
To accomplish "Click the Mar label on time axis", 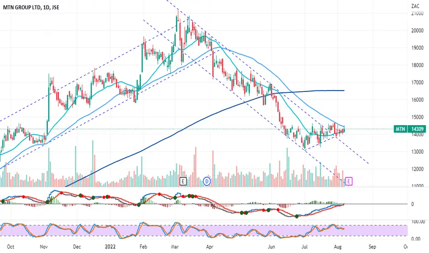I will [175, 247].
